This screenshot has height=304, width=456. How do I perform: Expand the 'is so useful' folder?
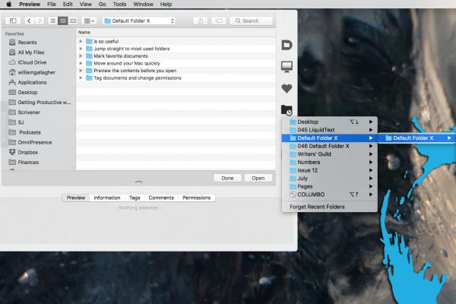tap(81, 41)
